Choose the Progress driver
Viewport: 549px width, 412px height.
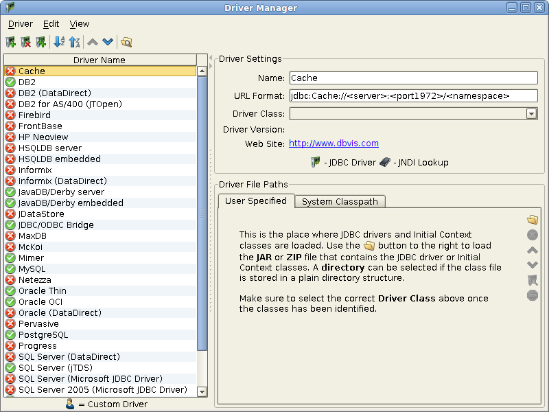(x=100, y=346)
